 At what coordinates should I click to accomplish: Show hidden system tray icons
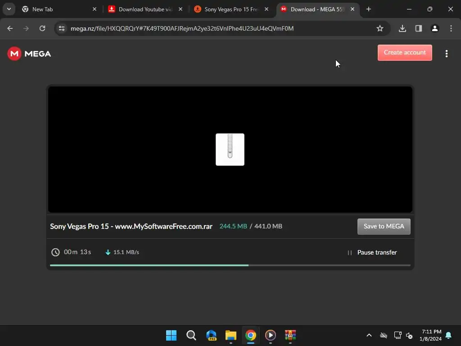click(369, 335)
